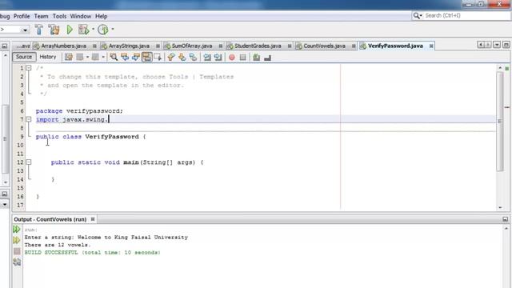Click the Find Selection magnifier icon
512x288 pixels.
tap(114, 57)
